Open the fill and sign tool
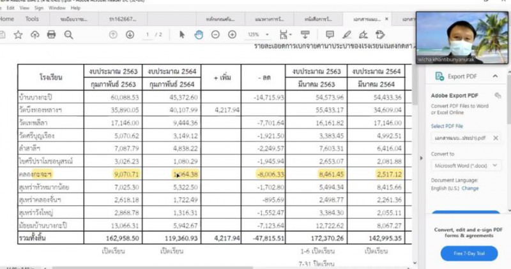The width and height of the screenshot is (511, 269). pos(363,34)
